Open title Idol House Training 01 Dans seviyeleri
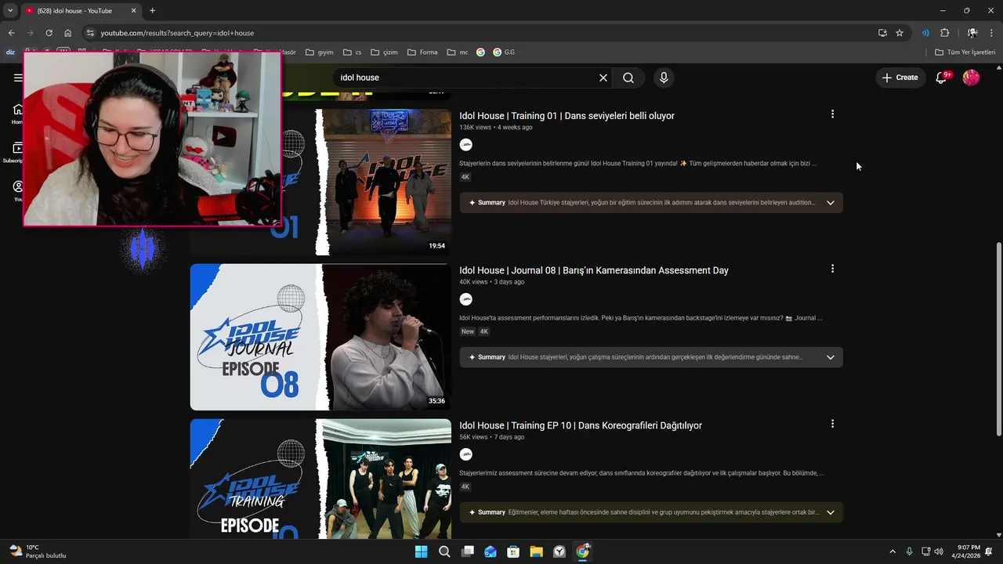The image size is (1003, 564). click(567, 116)
